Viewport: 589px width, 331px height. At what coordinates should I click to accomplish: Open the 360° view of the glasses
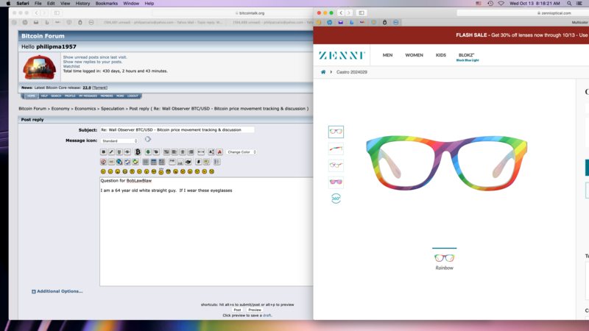pyautogui.click(x=336, y=198)
